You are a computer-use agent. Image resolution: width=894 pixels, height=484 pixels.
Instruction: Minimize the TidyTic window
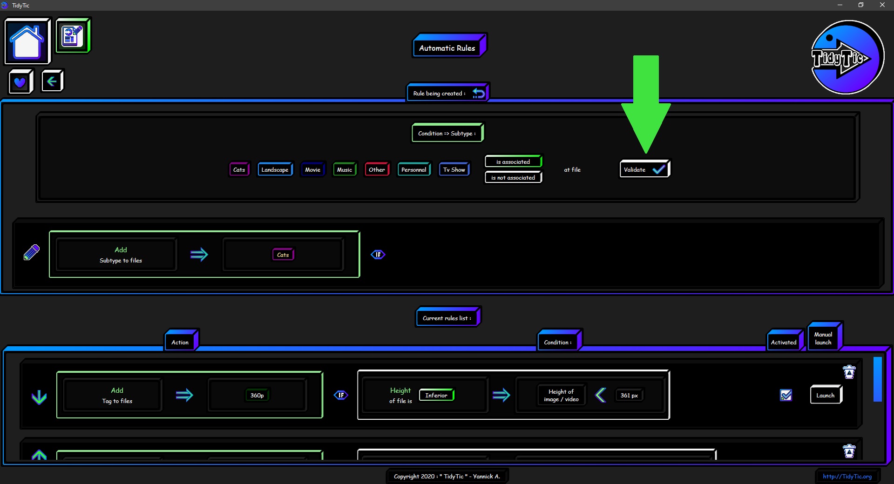840,5
